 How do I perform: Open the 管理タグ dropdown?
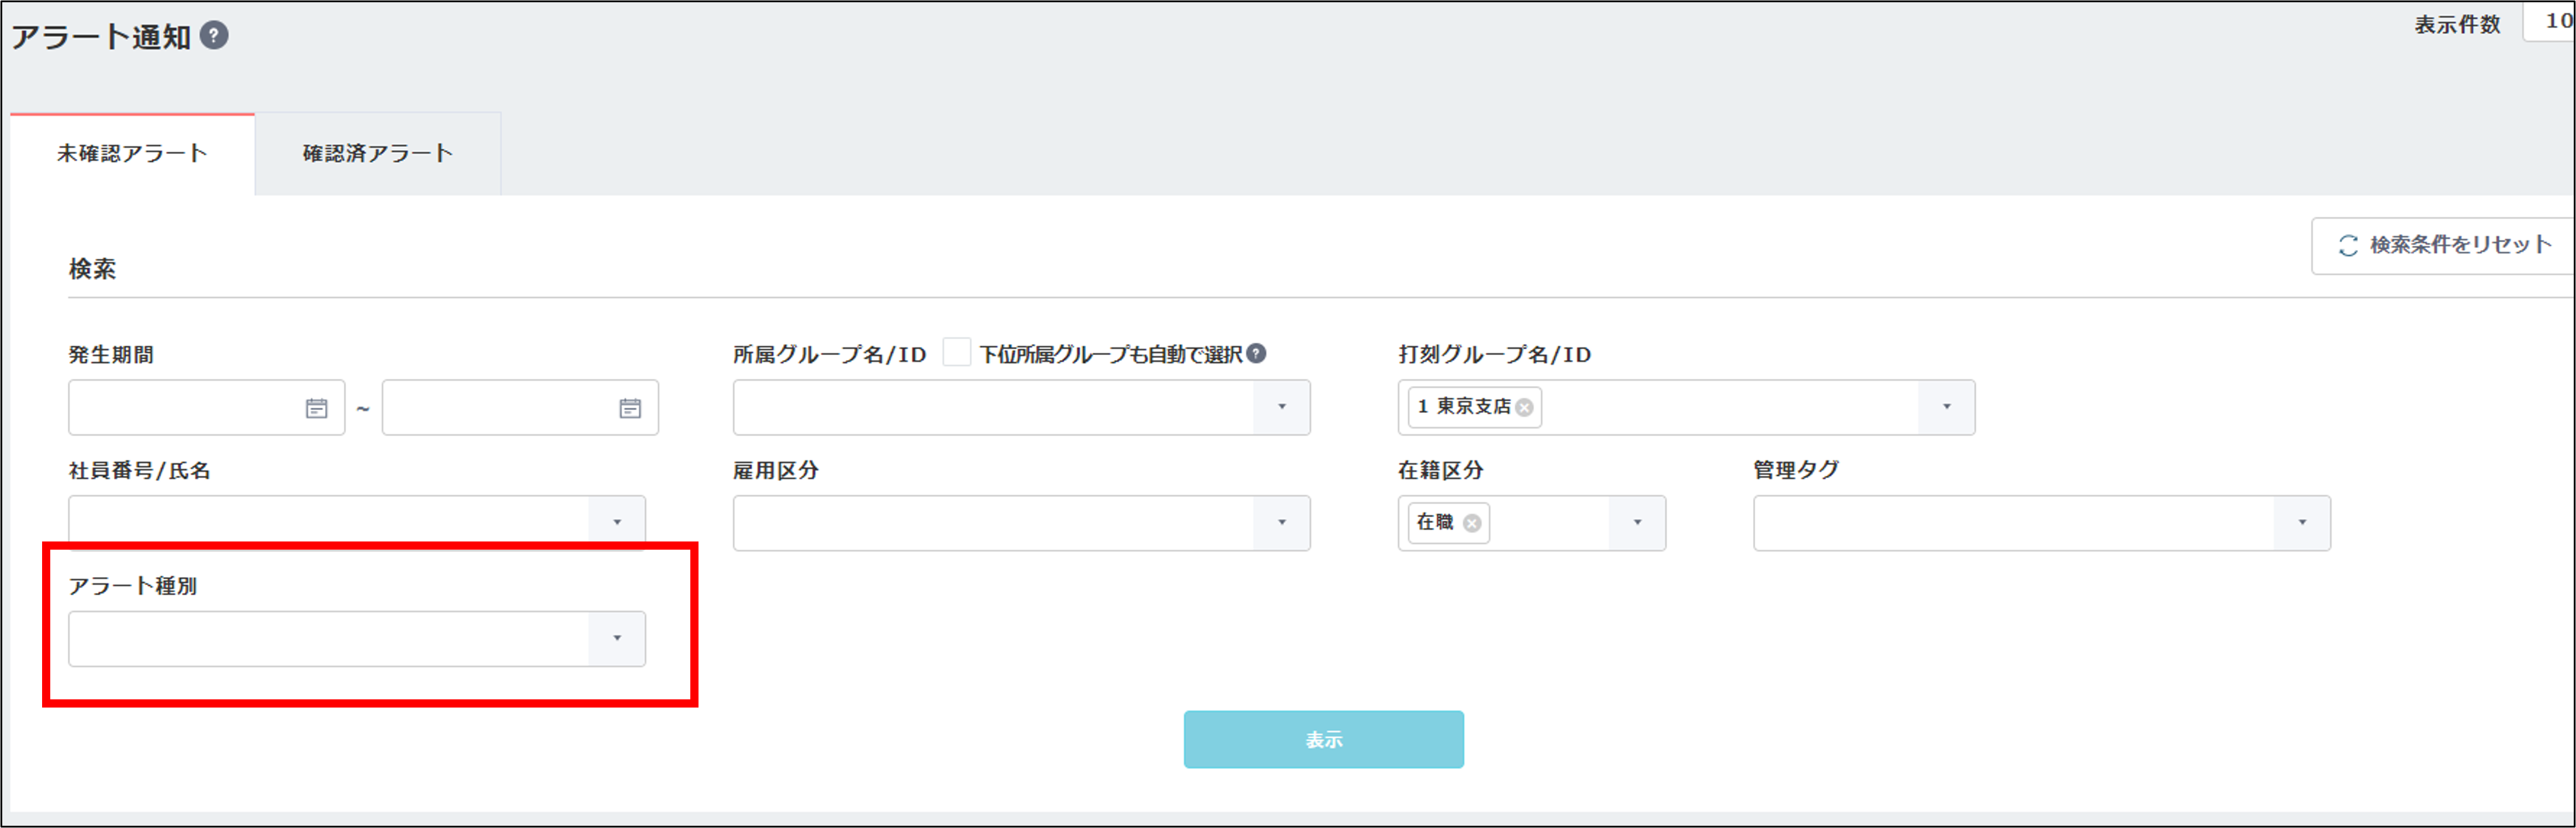point(2302,523)
